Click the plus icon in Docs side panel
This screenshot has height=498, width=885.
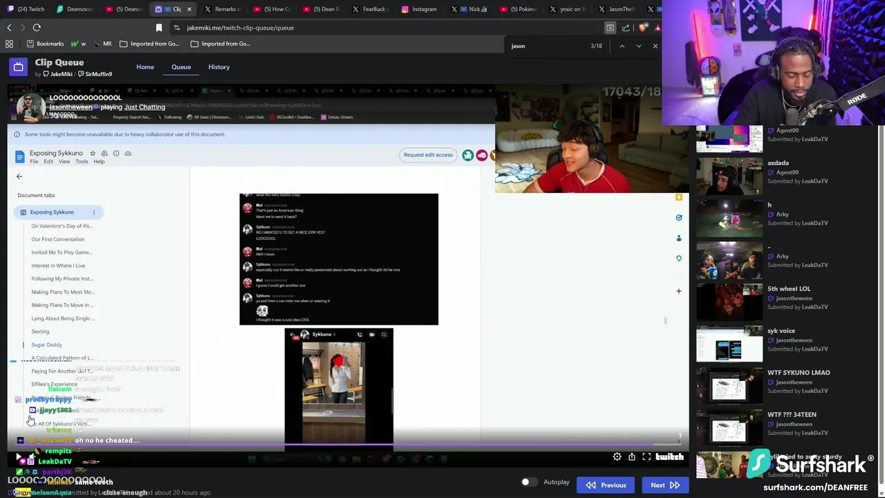pos(678,291)
